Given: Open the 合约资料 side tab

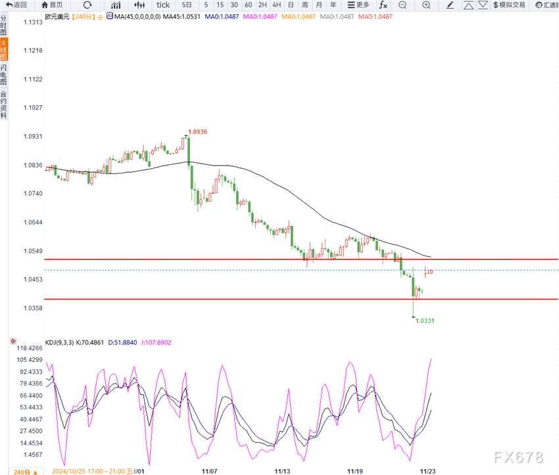Looking at the screenshot, I should 4,104.
